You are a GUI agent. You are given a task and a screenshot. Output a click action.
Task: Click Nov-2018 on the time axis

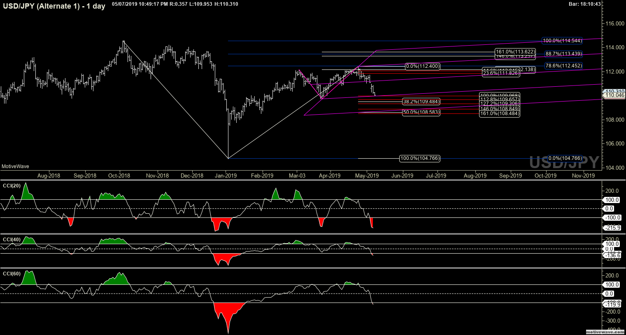[x=157, y=176]
